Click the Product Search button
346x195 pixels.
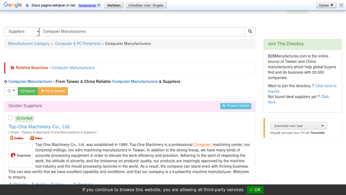coord(236,106)
